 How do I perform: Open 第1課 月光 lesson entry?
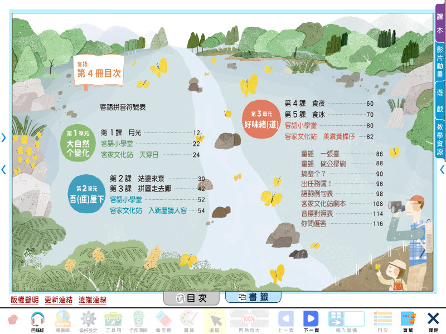[x=151, y=132]
